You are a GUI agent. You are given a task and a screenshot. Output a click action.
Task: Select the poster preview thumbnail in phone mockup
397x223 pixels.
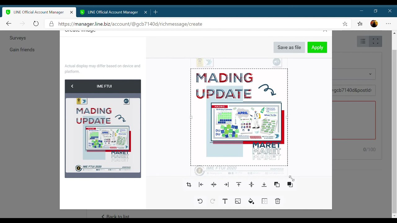click(103, 135)
